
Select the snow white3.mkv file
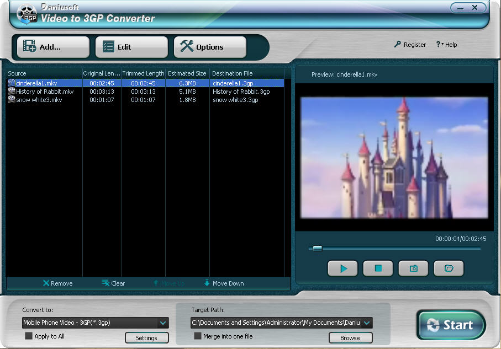pos(39,100)
